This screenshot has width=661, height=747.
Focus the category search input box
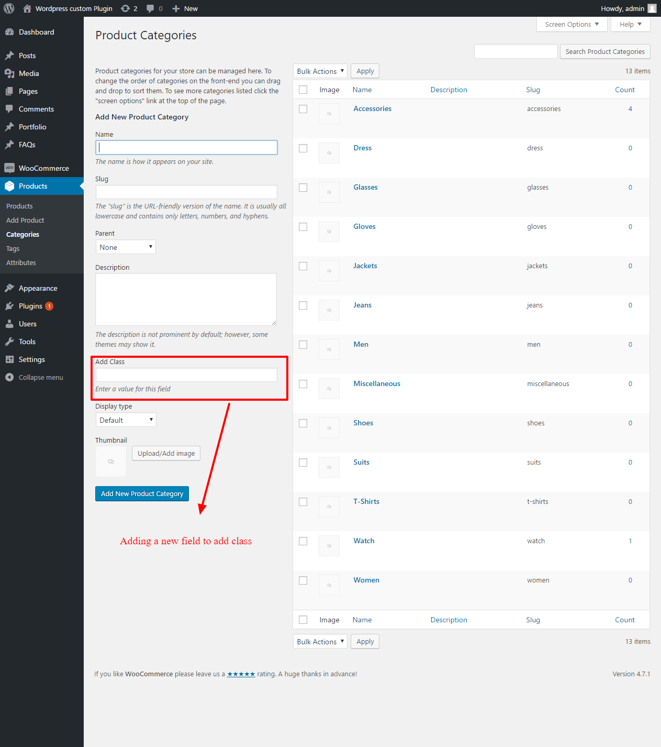(x=516, y=51)
